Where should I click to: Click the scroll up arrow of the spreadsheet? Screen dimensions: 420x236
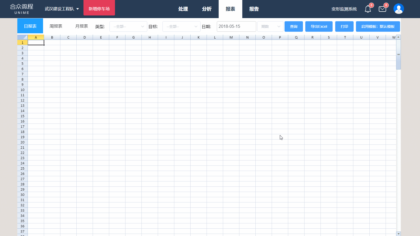pos(398,37)
